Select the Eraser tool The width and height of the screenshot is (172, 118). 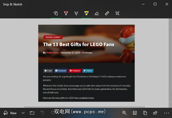[x=97, y=13]
